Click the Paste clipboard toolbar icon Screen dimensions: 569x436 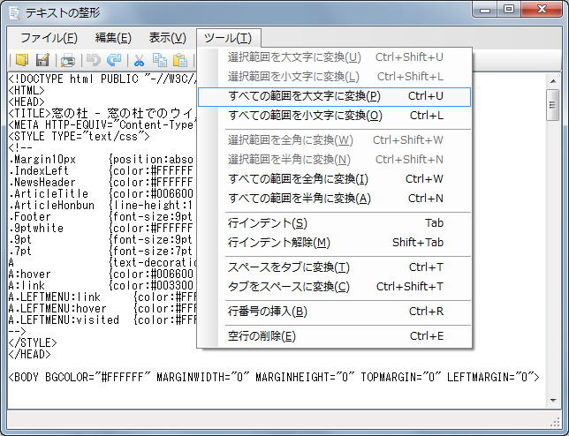tap(180, 60)
